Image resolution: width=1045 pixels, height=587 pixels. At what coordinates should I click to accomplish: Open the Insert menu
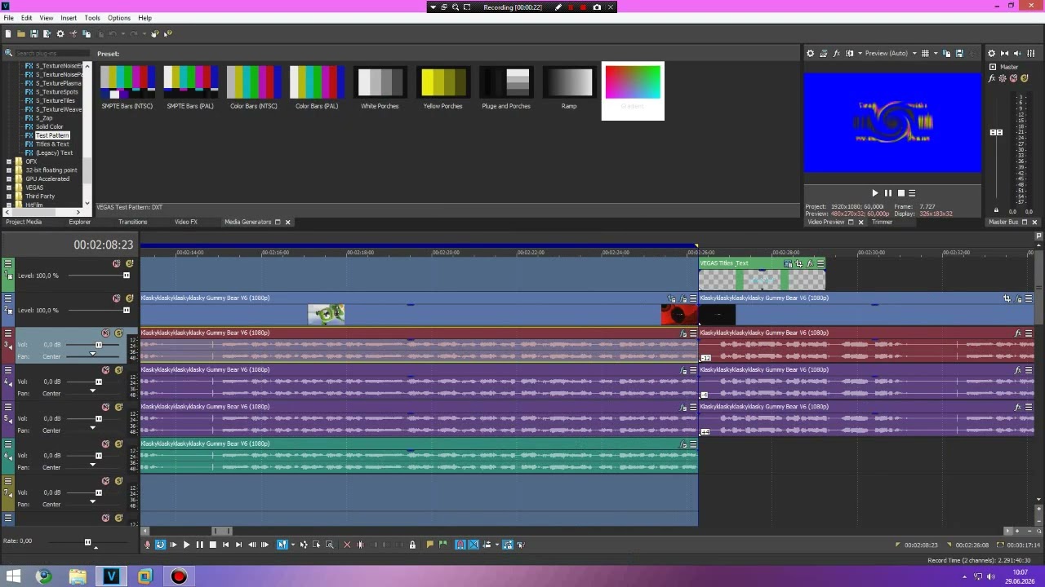69,18
